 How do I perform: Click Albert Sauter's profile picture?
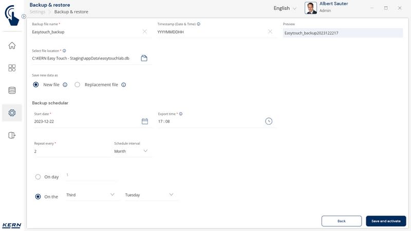point(311,8)
